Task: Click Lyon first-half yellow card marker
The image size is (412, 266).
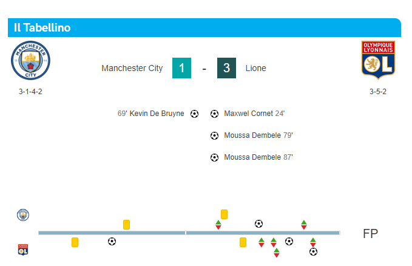Action: 75,242
